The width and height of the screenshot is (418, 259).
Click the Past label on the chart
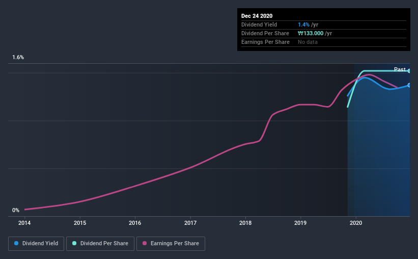400,69
